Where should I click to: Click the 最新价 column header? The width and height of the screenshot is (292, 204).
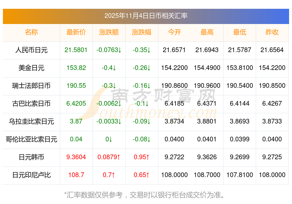pos(76,32)
